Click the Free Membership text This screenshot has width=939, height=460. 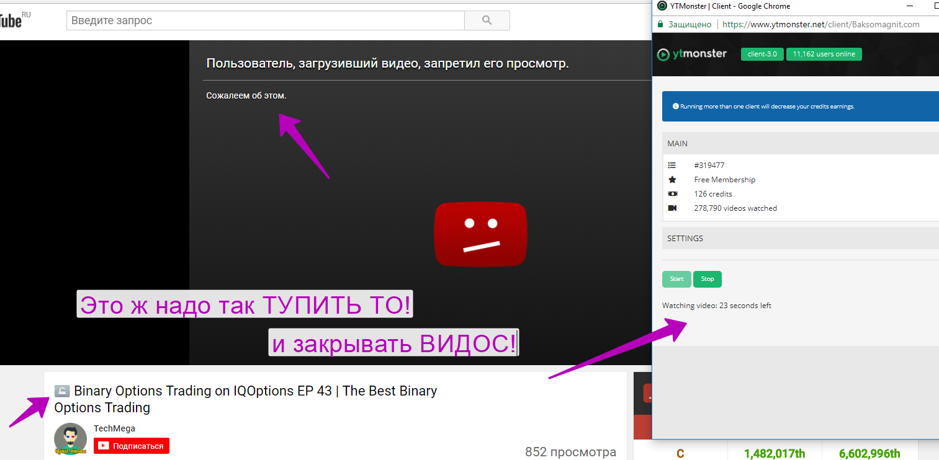pos(725,180)
